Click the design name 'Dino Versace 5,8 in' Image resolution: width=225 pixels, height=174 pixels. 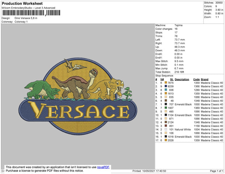click(26, 18)
